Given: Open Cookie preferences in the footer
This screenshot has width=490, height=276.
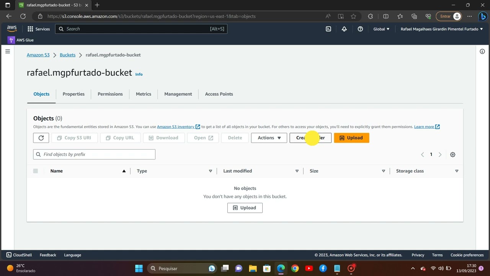Looking at the screenshot, I should pyautogui.click(x=467, y=255).
